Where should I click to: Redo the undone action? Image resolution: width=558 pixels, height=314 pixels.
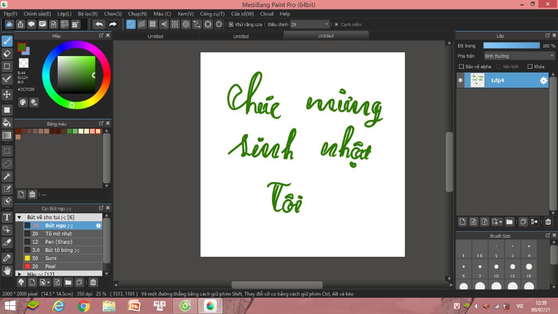point(112,24)
